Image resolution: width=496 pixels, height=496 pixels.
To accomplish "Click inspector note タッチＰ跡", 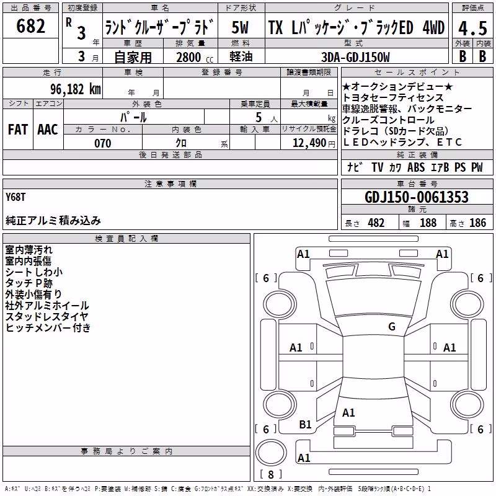I will click(x=29, y=283).
